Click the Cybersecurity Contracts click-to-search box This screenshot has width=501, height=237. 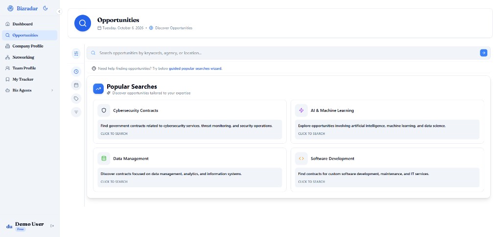190,129
